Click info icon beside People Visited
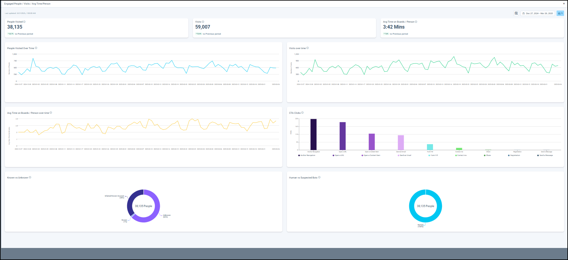 click(x=24, y=22)
